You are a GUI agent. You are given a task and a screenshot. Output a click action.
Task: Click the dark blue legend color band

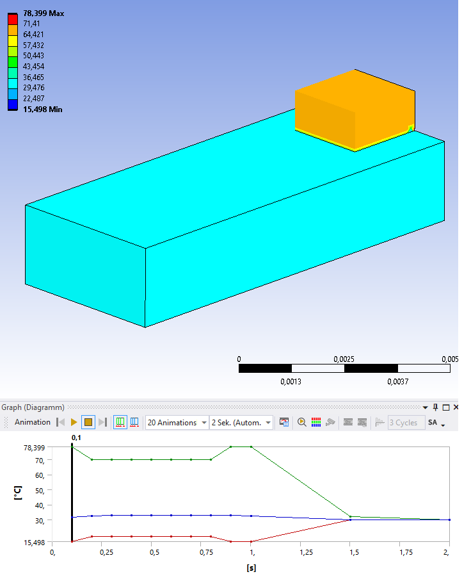[x=13, y=105]
